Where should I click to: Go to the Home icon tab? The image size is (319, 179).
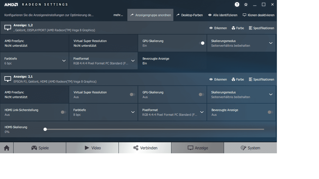click(x=7, y=148)
